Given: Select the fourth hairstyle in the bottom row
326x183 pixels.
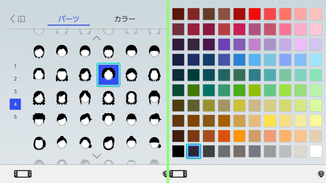Looking at the screenshot, I should pyautogui.click(x=108, y=143).
